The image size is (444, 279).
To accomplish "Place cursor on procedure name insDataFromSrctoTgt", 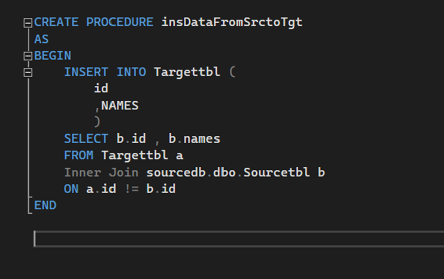I will [232, 22].
